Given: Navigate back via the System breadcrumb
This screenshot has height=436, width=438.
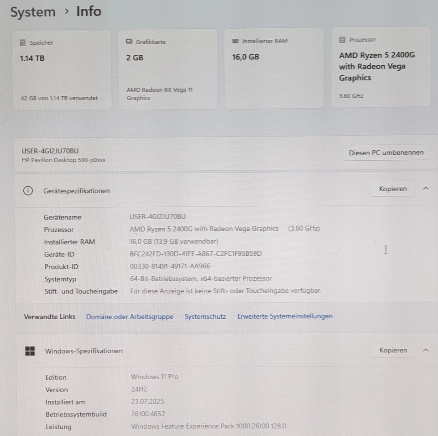Looking at the screenshot, I should [x=32, y=12].
